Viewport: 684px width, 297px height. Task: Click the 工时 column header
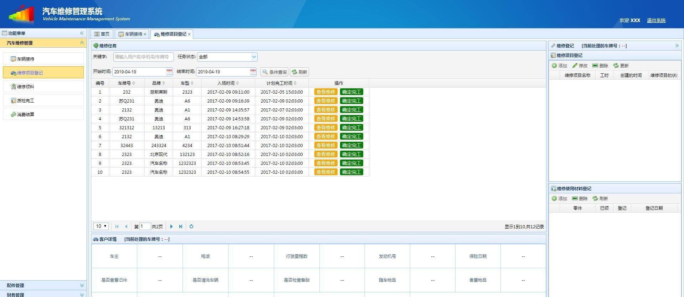point(604,75)
